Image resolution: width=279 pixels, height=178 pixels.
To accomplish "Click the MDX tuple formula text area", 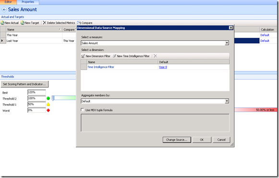I will 155,123.
